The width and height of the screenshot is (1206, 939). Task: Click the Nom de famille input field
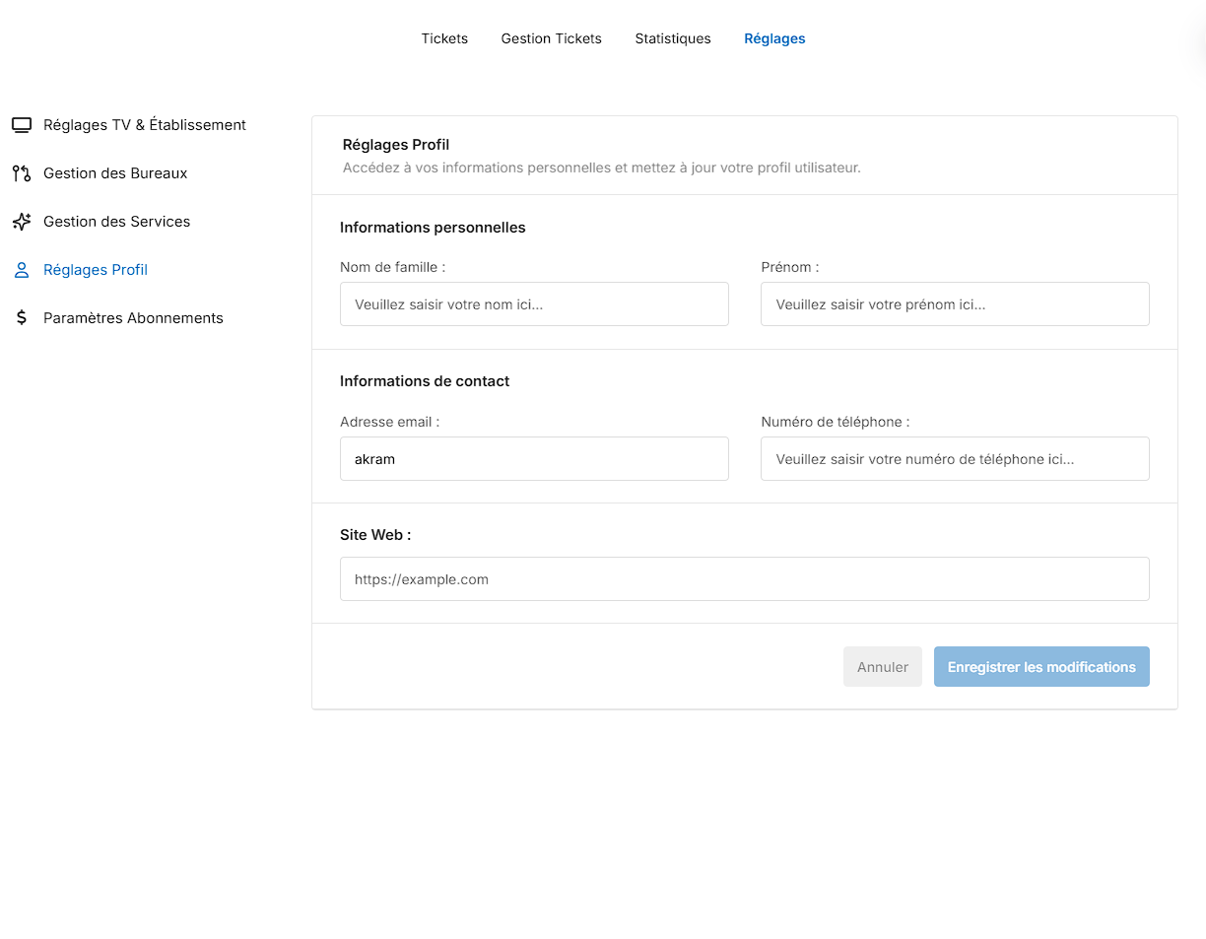click(x=534, y=304)
